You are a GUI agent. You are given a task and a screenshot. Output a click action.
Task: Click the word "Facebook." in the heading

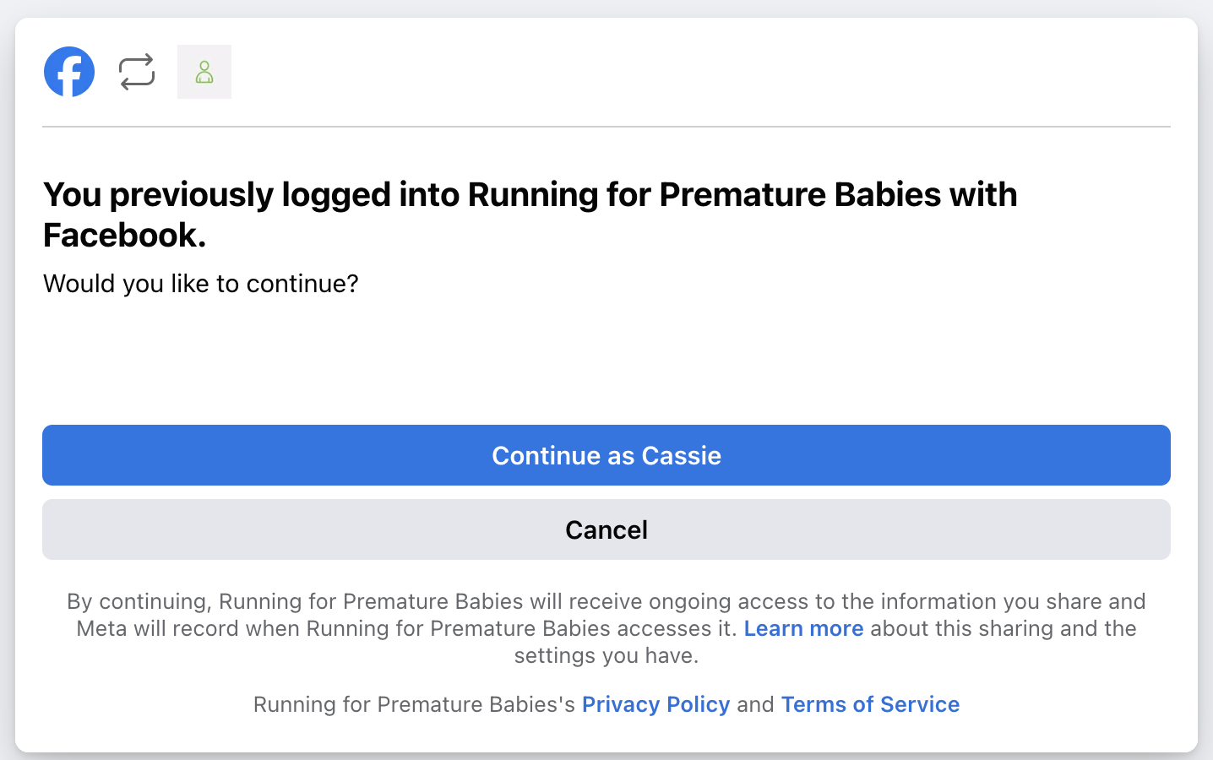click(125, 236)
